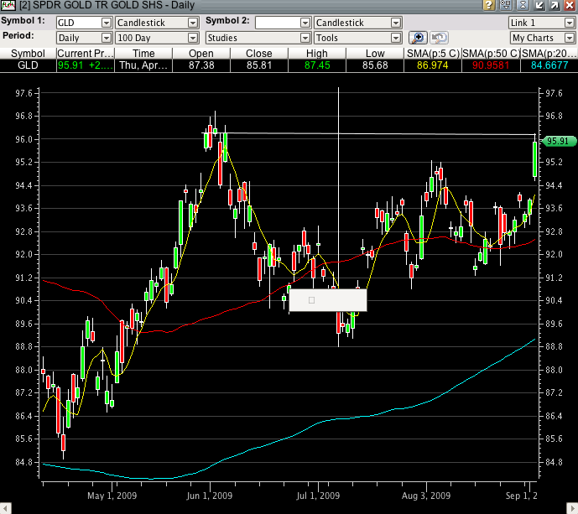
Task: Click the green 95.91 price label
Action: click(558, 142)
